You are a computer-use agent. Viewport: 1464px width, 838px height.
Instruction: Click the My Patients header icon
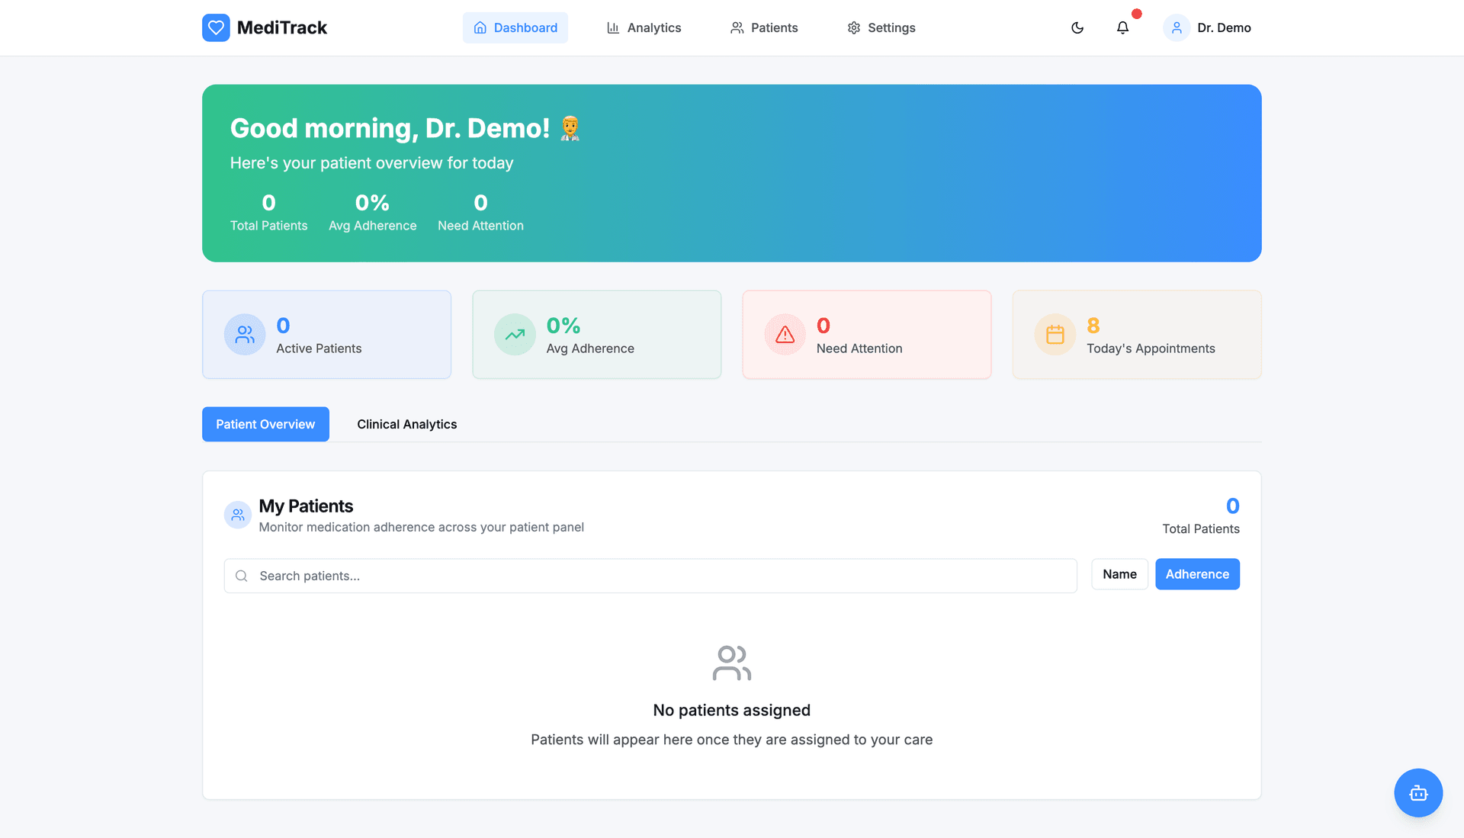[238, 515]
